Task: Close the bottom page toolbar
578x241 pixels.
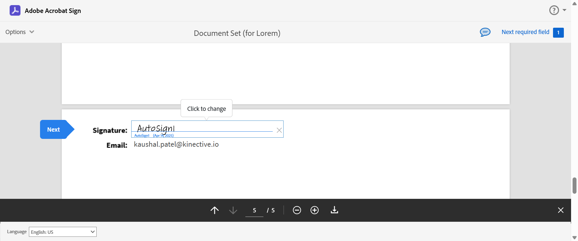Action: pyautogui.click(x=561, y=210)
